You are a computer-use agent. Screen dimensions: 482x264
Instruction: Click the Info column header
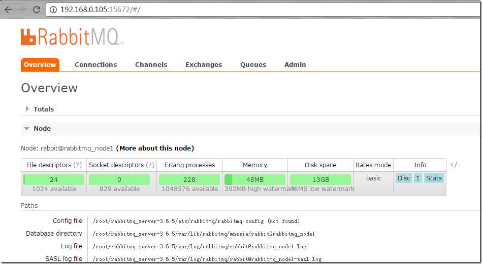coord(420,165)
